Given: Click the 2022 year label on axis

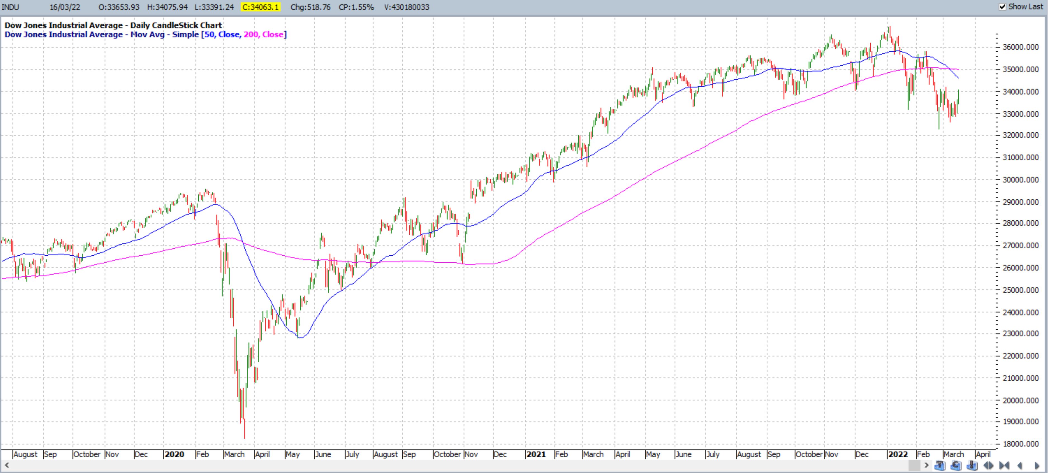Looking at the screenshot, I should [898, 454].
